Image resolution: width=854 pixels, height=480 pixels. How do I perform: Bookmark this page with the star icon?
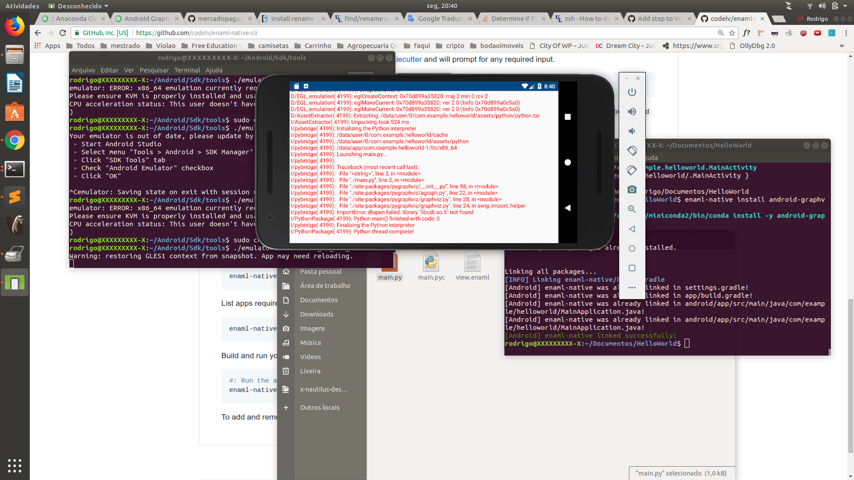[x=732, y=33]
